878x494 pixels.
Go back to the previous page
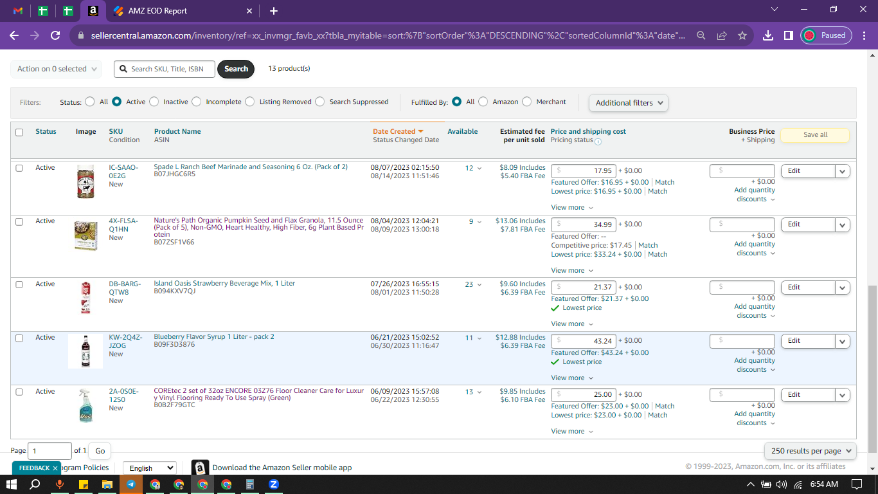(13, 36)
